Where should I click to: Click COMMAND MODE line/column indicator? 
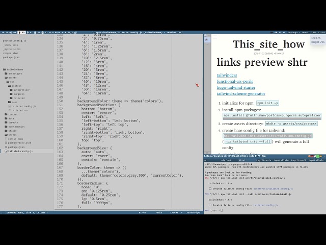tap(27, 213)
